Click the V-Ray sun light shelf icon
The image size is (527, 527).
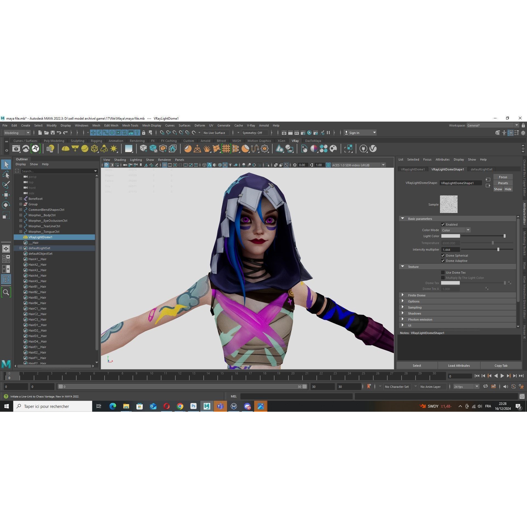pos(114,149)
